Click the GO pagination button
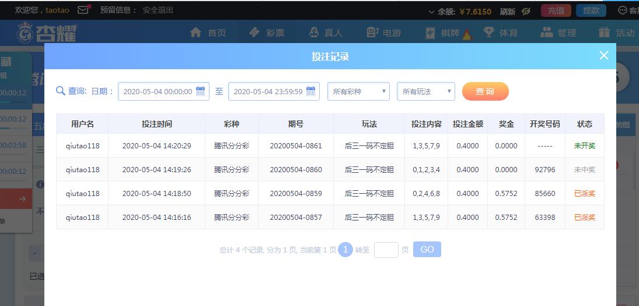 pos(427,250)
